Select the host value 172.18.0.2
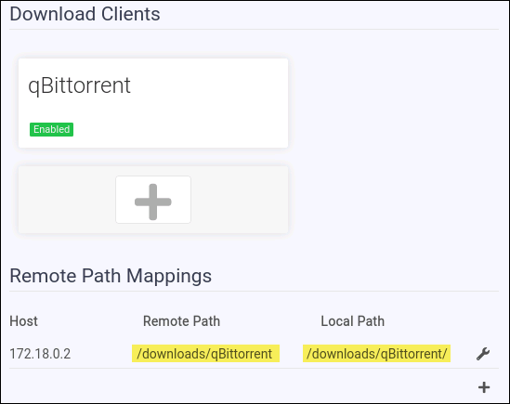The height and width of the screenshot is (404, 510). point(40,354)
